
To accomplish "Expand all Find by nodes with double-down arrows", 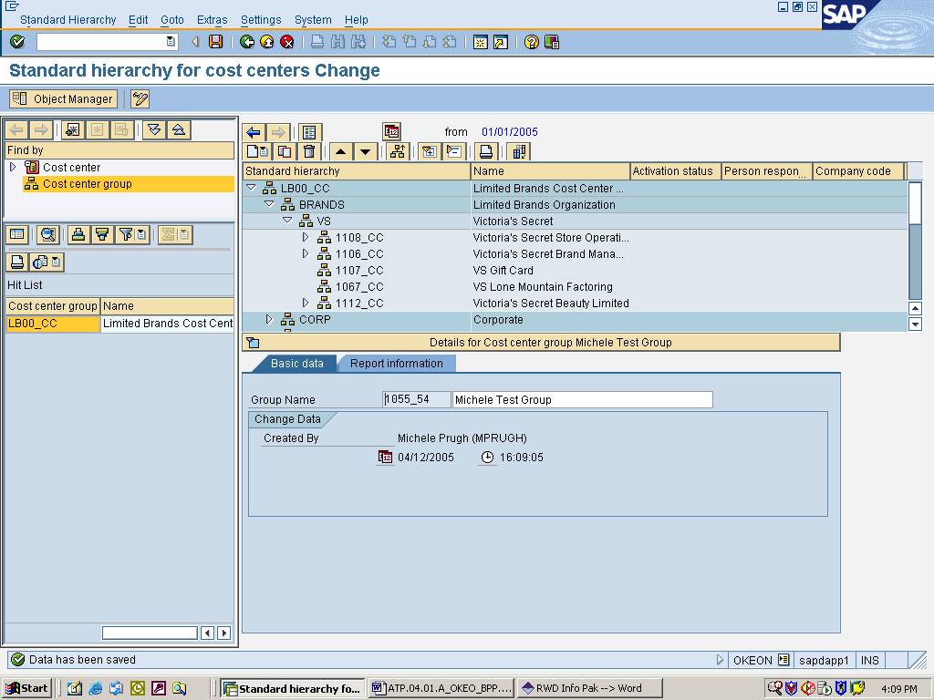I will point(154,129).
